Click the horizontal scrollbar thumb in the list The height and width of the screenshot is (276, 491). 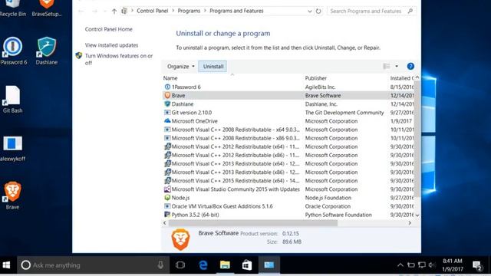pos(253,223)
